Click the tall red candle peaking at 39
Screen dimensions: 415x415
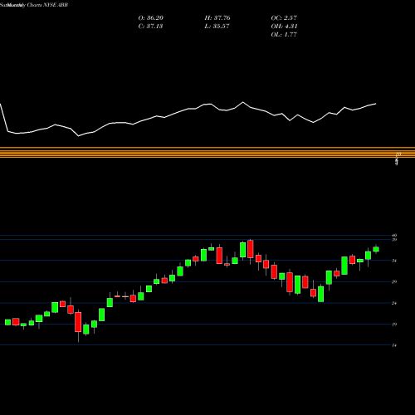(x=251, y=249)
